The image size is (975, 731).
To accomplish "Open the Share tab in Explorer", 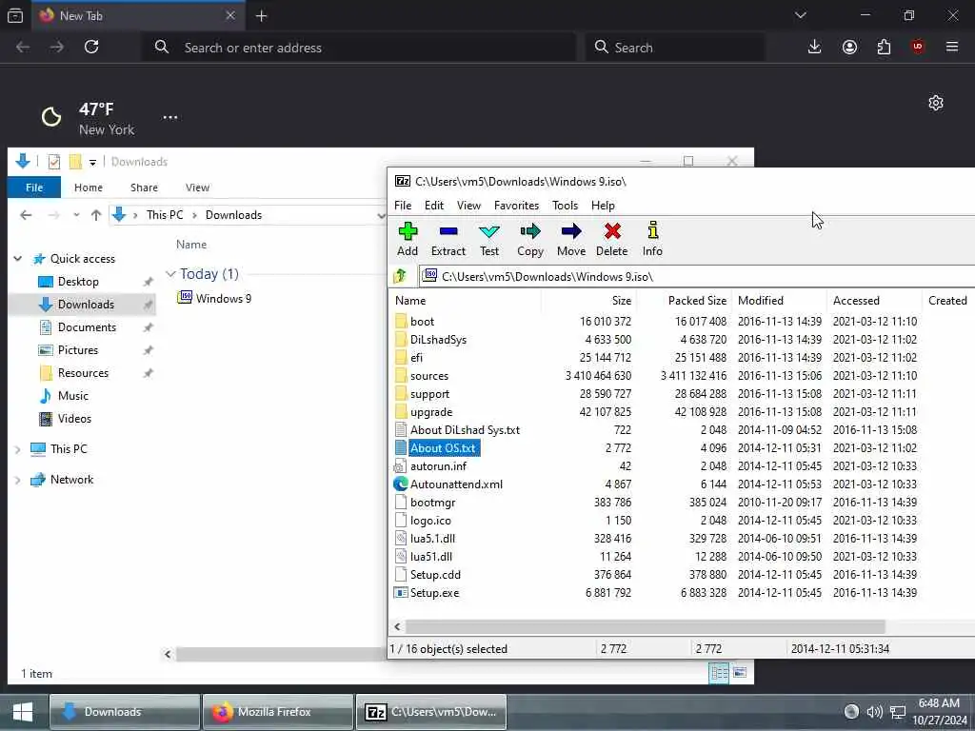I will pos(144,188).
